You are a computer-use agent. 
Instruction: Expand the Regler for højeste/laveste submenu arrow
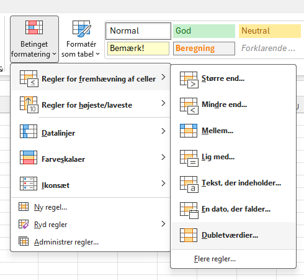(x=163, y=103)
